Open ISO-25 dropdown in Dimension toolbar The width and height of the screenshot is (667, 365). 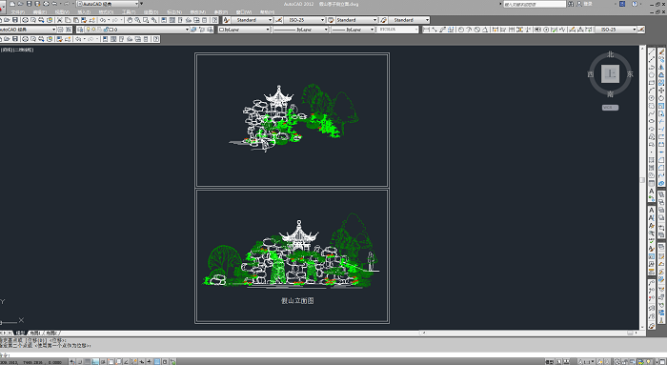tap(616, 30)
